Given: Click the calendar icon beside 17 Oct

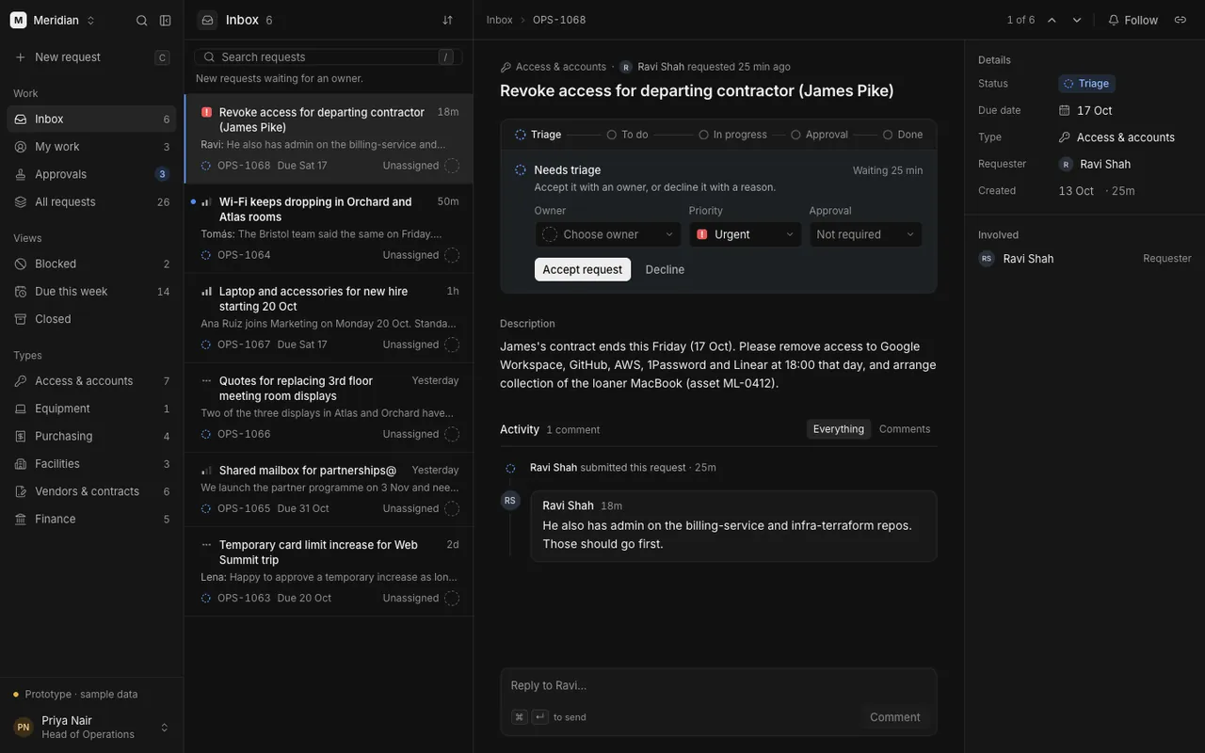Looking at the screenshot, I should [x=1065, y=110].
